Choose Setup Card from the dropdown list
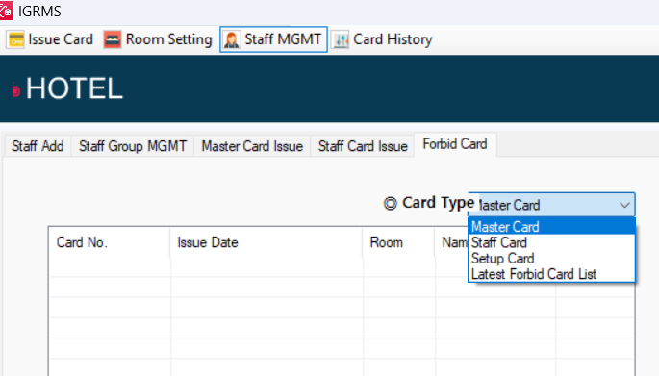659x376 pixels. point(551,259)
